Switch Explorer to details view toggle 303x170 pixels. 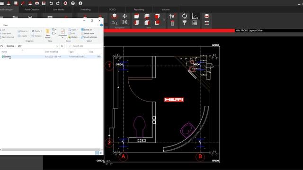[x=97, y=153]
